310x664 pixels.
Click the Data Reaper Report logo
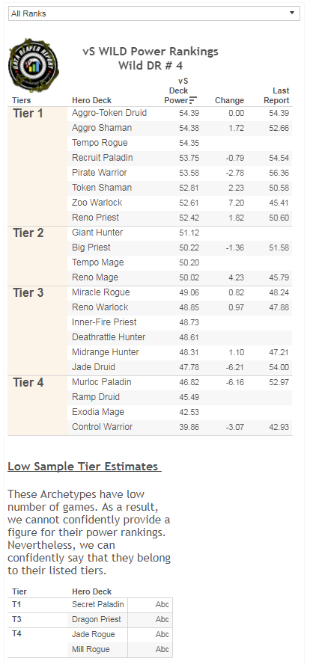34,65
